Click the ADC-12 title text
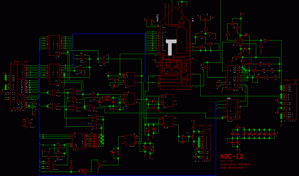The height and width of the screenshot is (176, 299). (x=232, y=157)
